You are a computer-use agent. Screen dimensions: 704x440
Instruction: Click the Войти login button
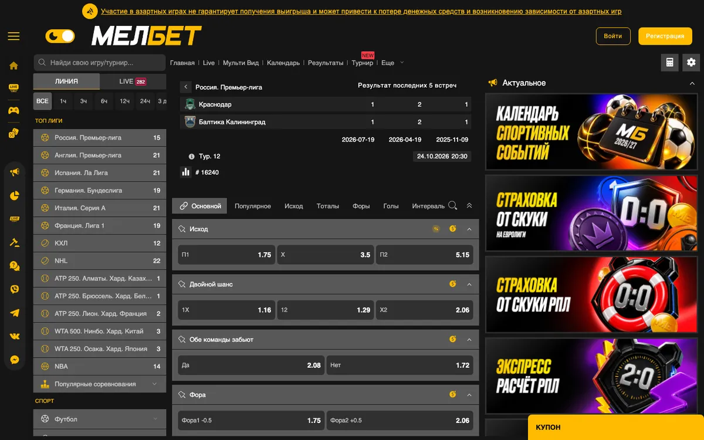613,36
